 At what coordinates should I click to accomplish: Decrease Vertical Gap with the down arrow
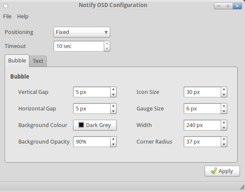[113, 95]
